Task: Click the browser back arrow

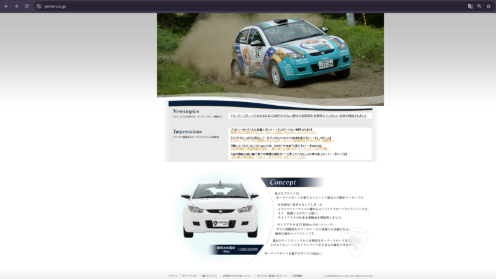Action: 7,6
